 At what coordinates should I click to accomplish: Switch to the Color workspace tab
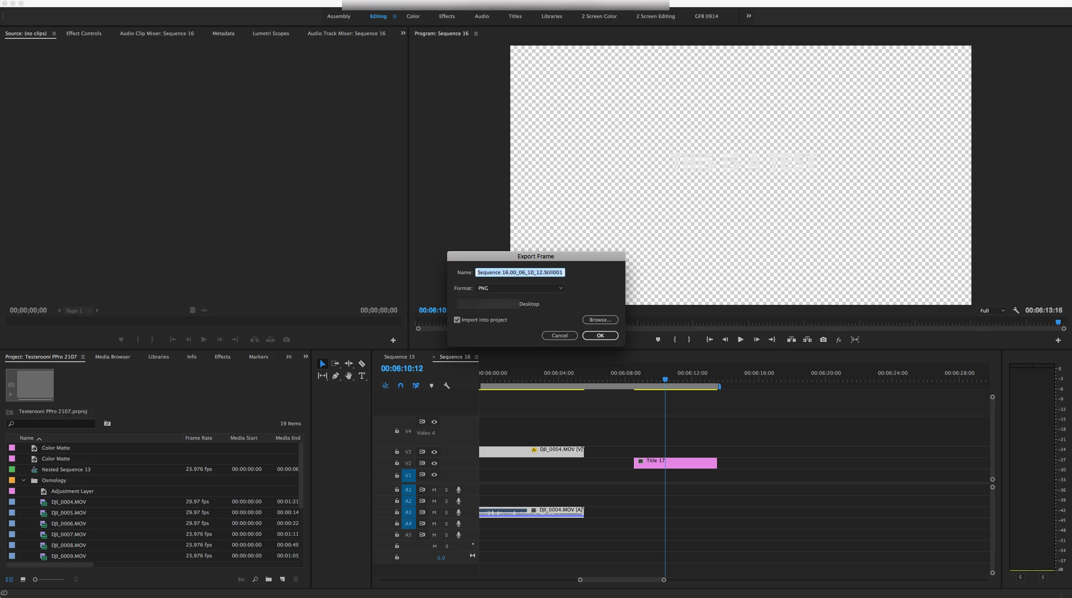413,16
